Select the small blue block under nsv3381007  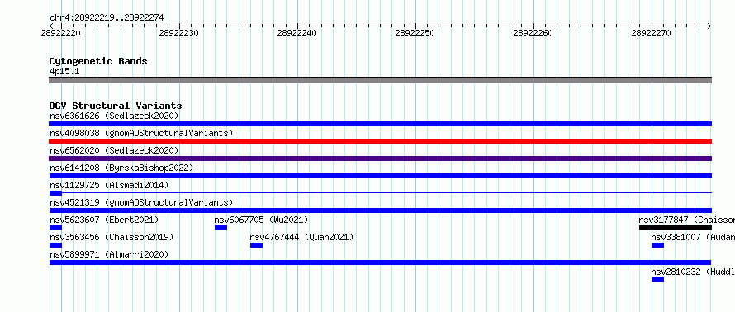pyautogui.click(x=657, y=245)
